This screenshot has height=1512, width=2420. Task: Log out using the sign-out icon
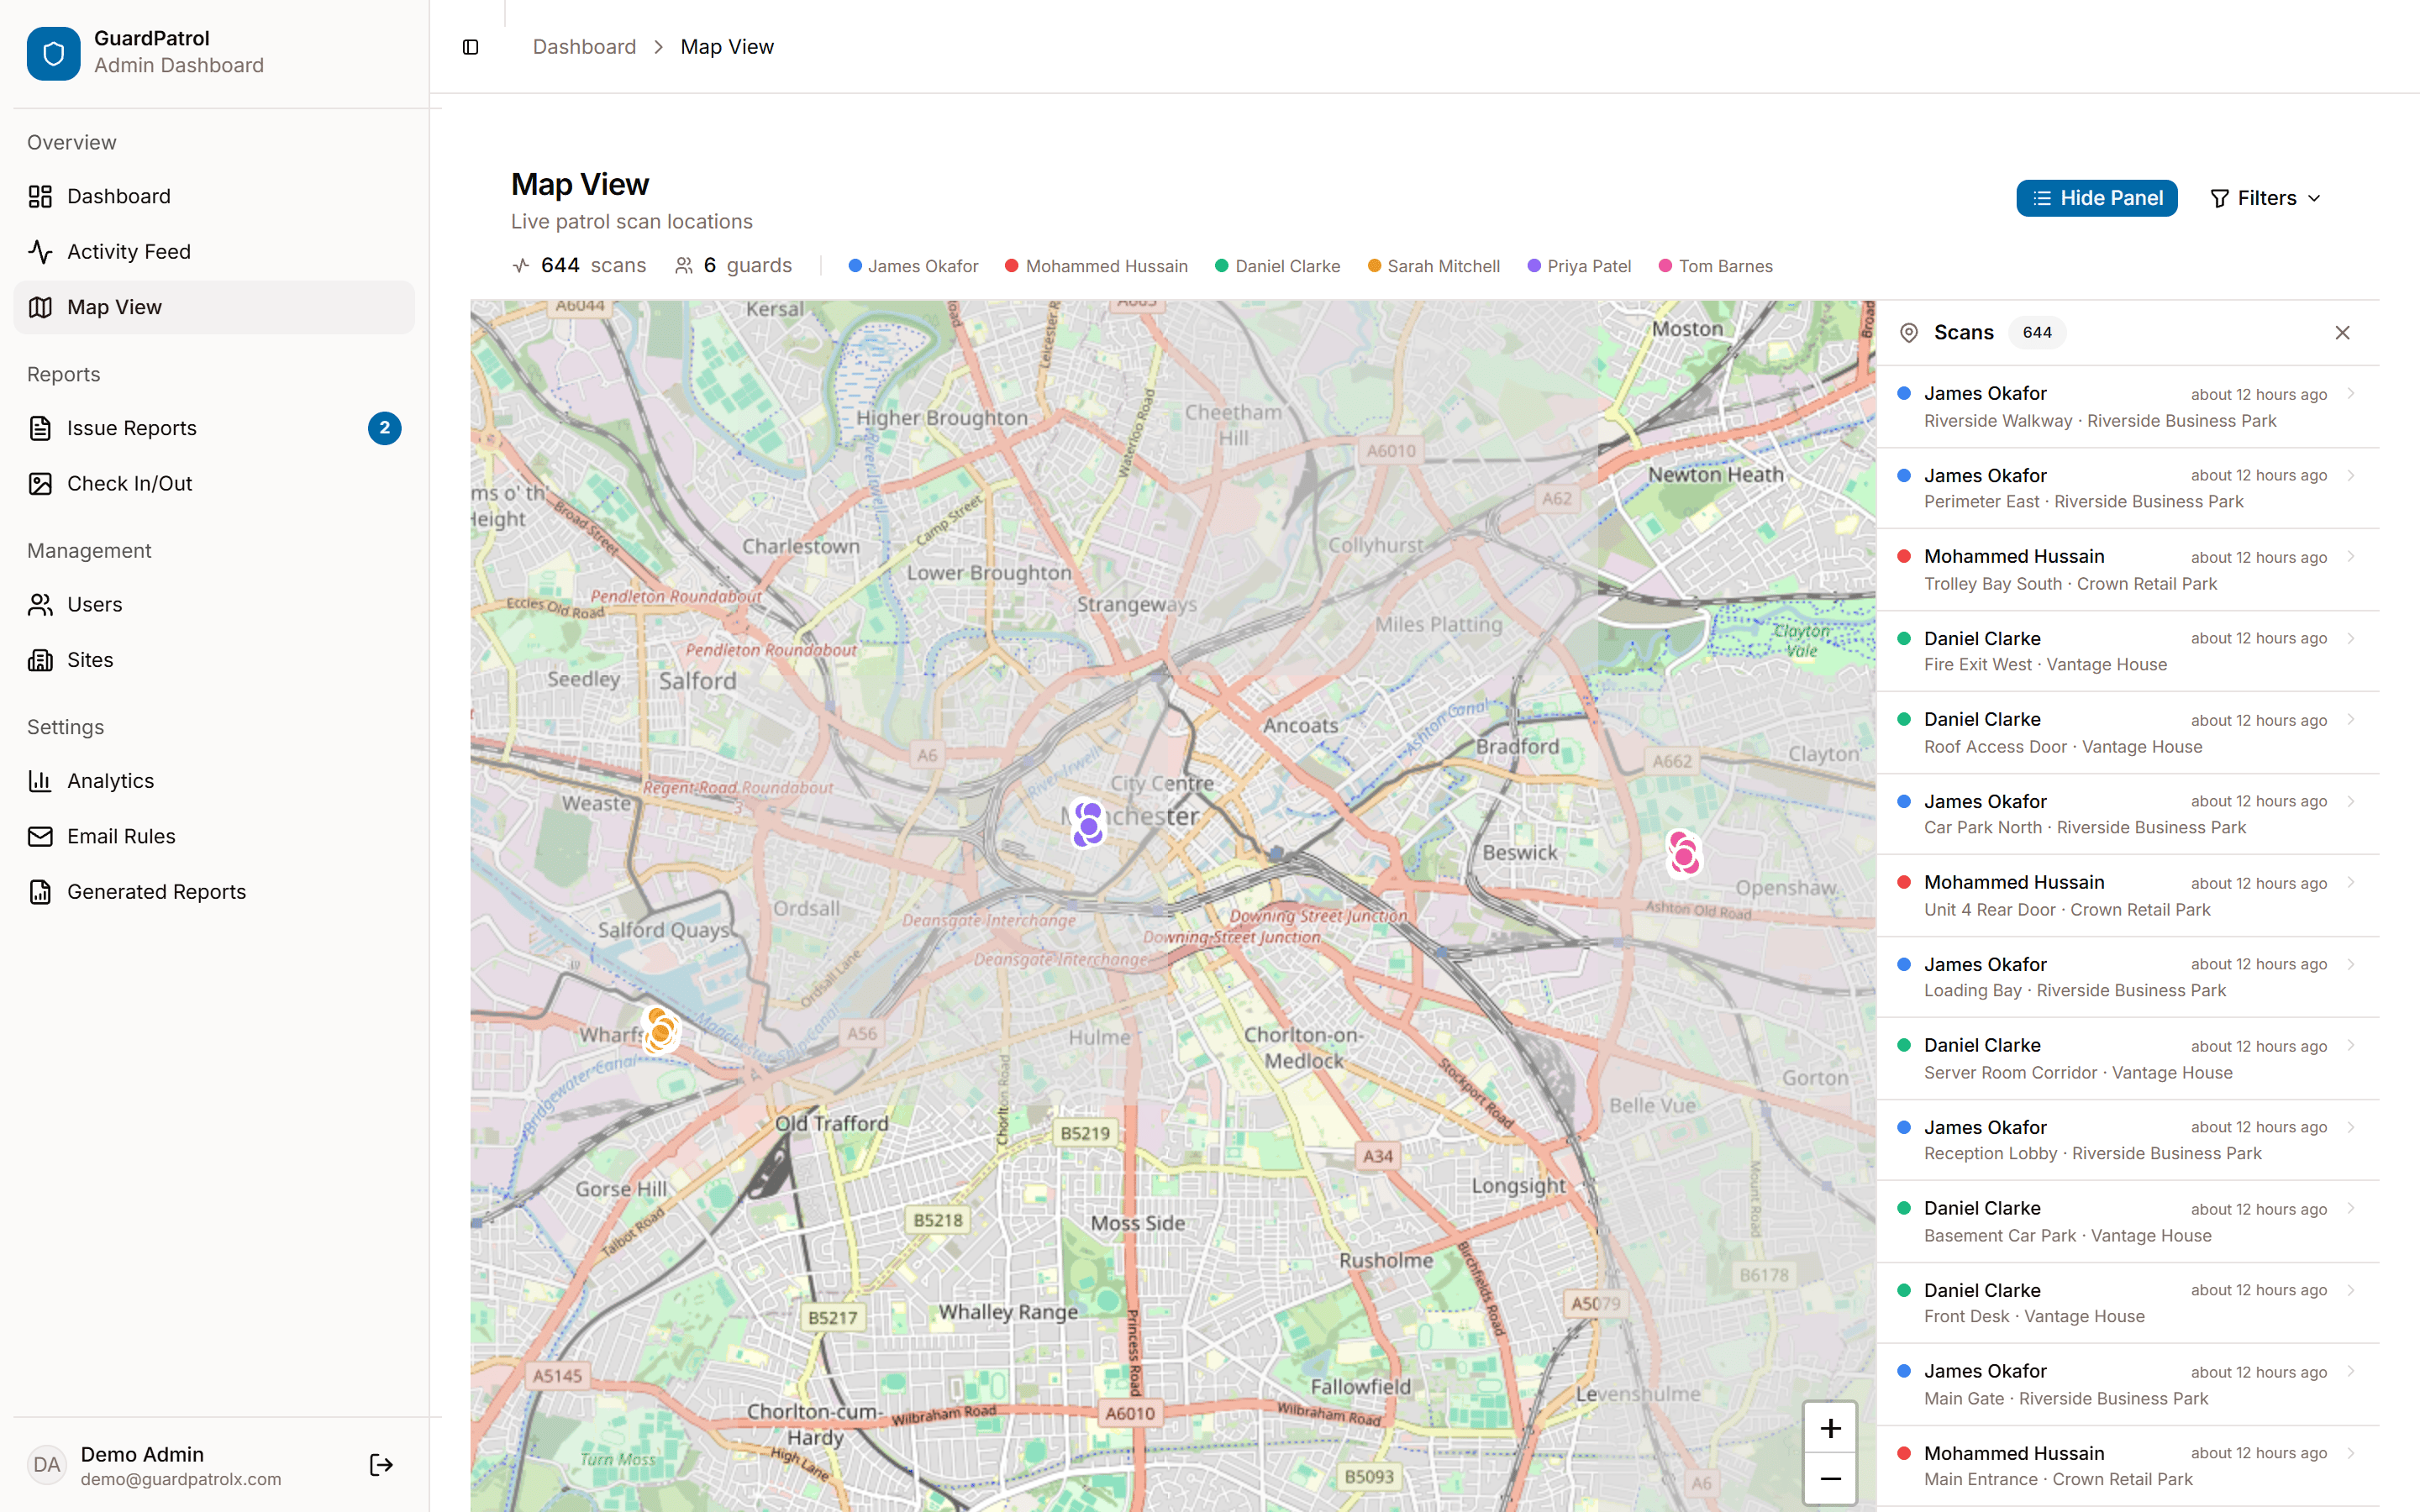[381, 1465]
